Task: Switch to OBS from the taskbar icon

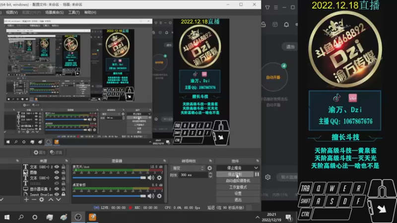Action: 78,217
